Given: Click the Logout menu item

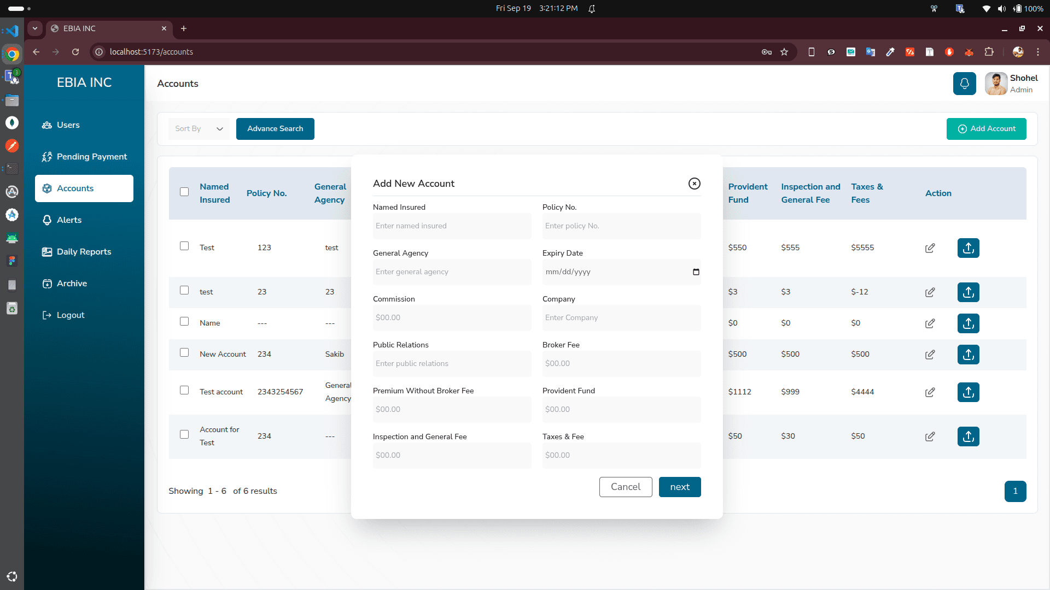Looking at the screenshot, I should click(70, 315).
